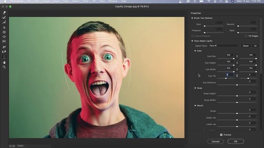Click the Smile value field
264x148 pixels.
pyautogui.click(x=252, y=110)
